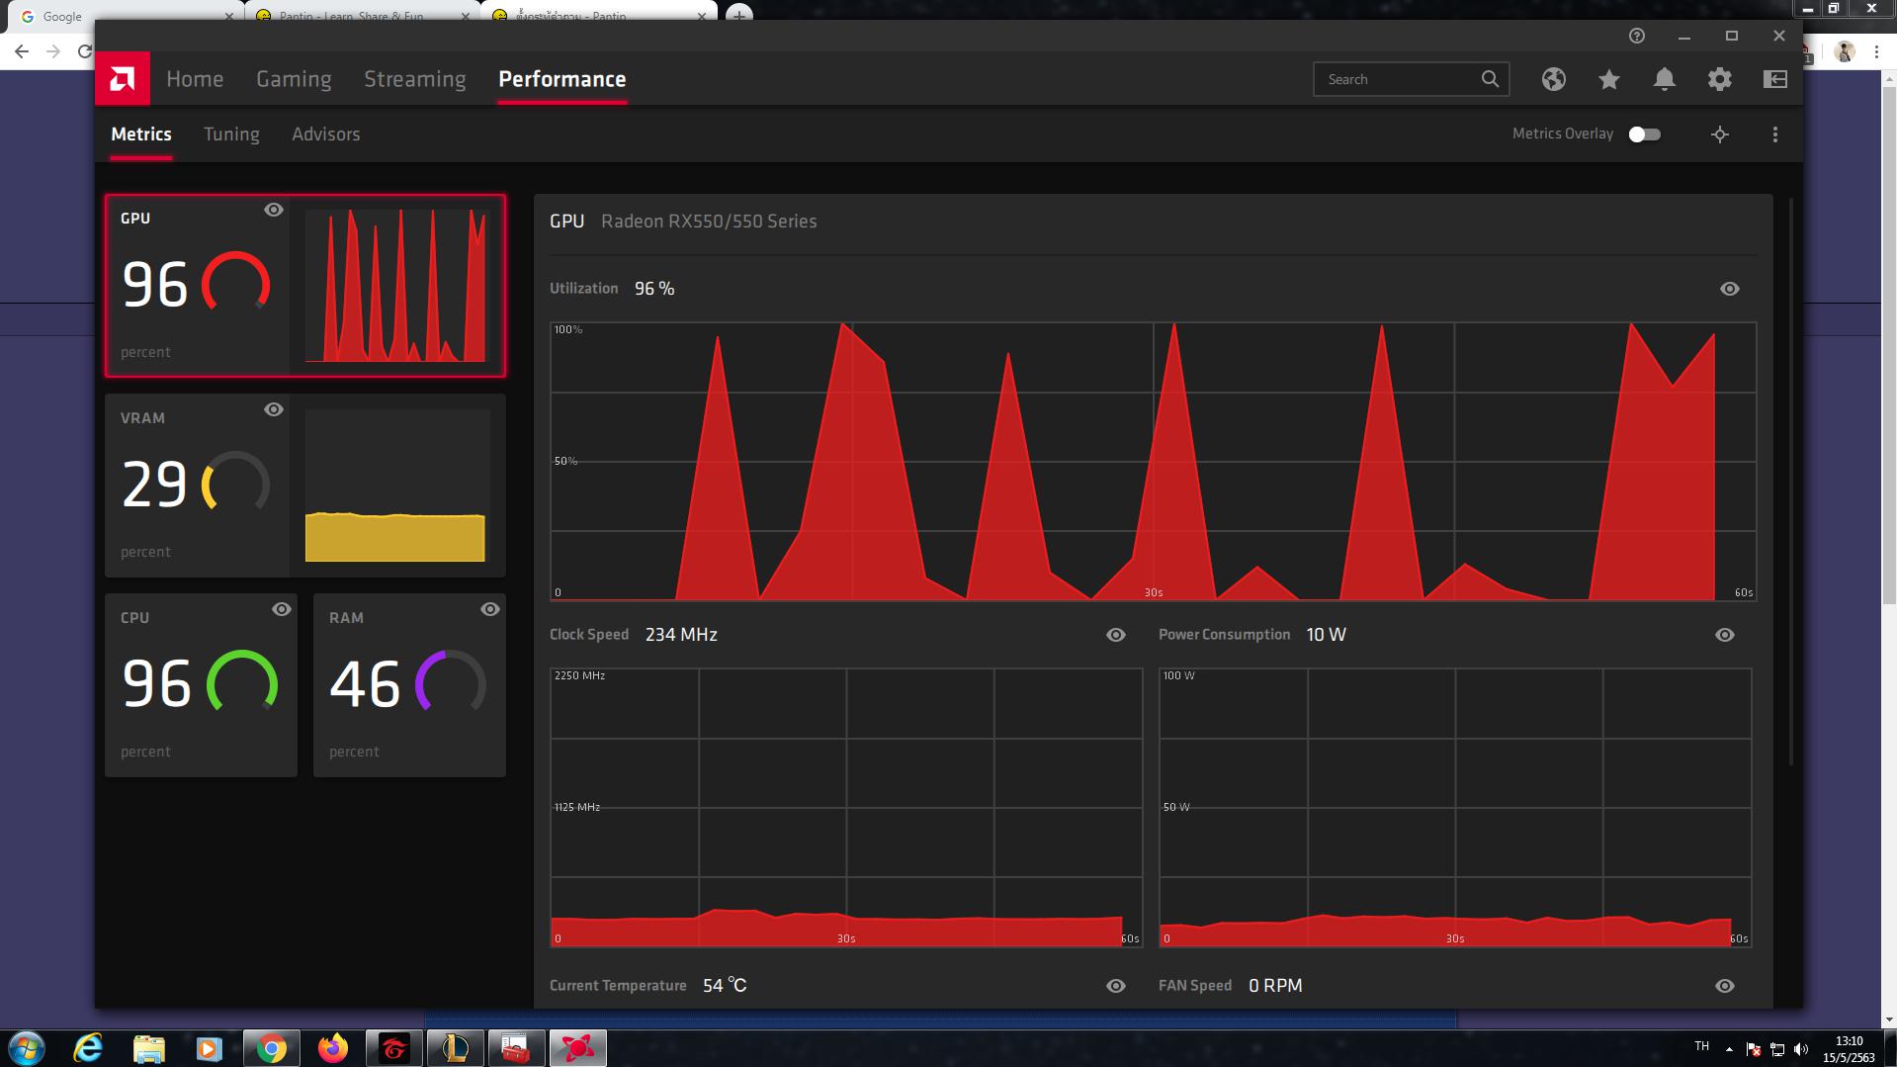1897x1067 pixels.
Task: Toggle the sidebar panel icon
Action: coord(1774,79)
